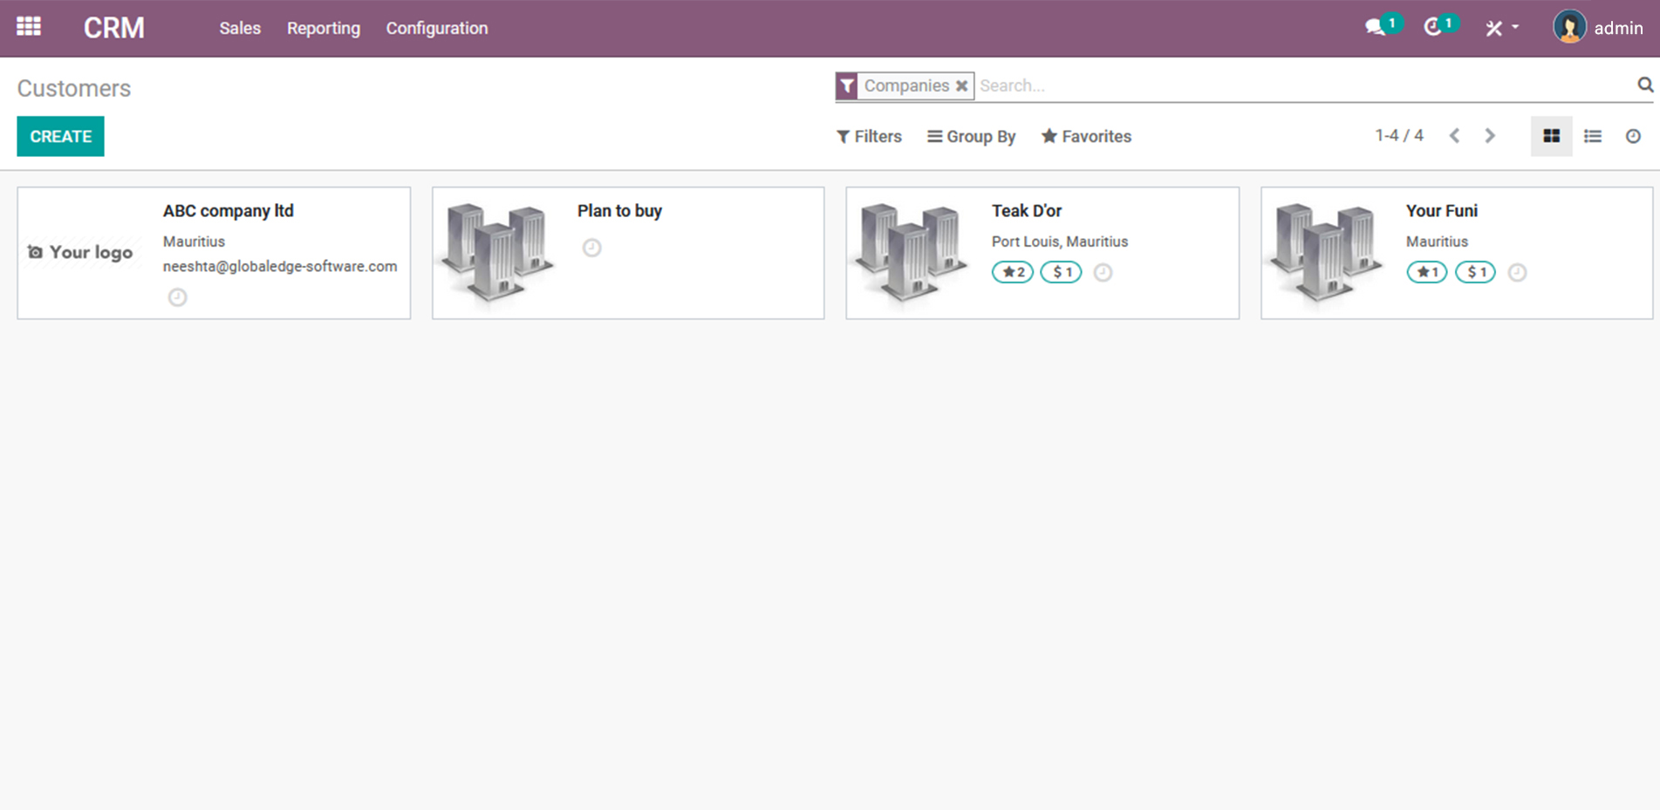Open Teak D'or opportunities star badge

(1012, 272)
